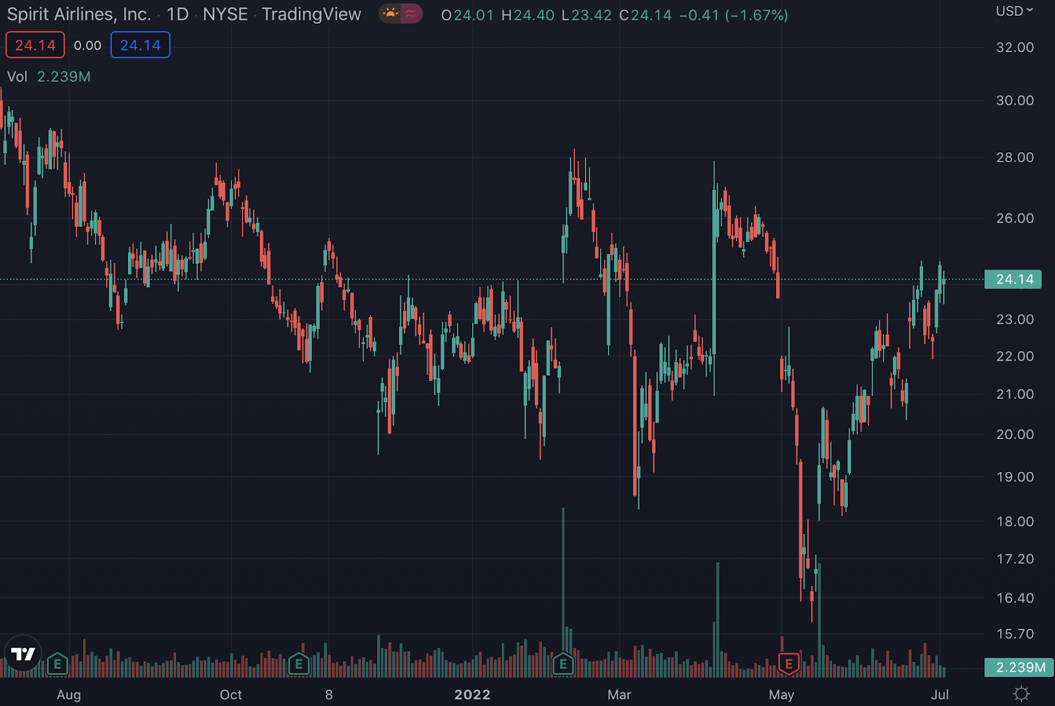
Task: Click the change value −0.41 (−1.67%)
Action: pos(734,15)
